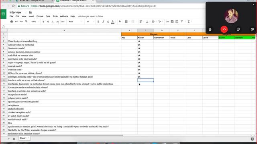
Task: Format as currency with dollar icon
Action: [x=43, y=22]
